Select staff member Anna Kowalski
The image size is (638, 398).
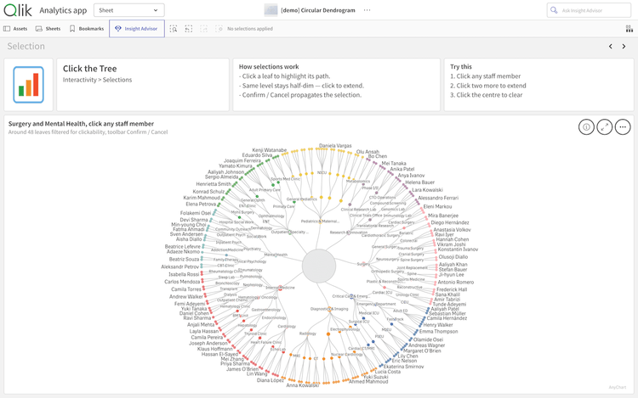pyautogui.click(x=302, y=385)
